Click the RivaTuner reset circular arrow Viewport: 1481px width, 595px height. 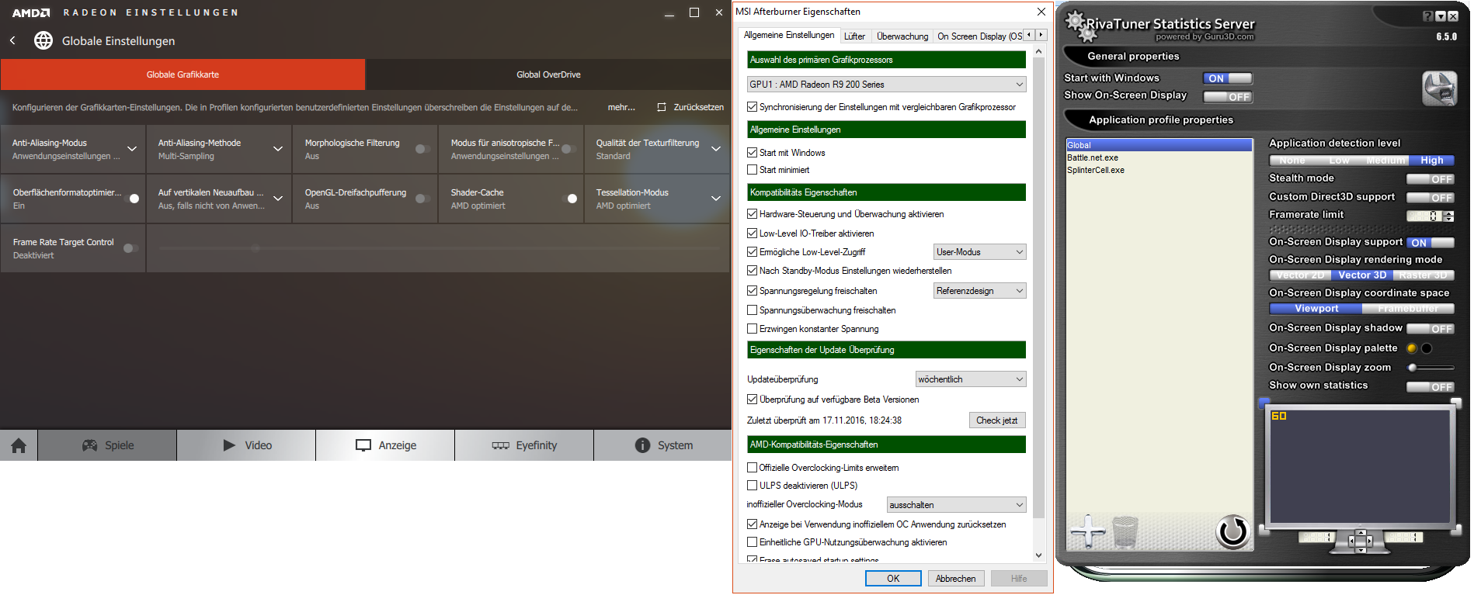(1232, 531)
